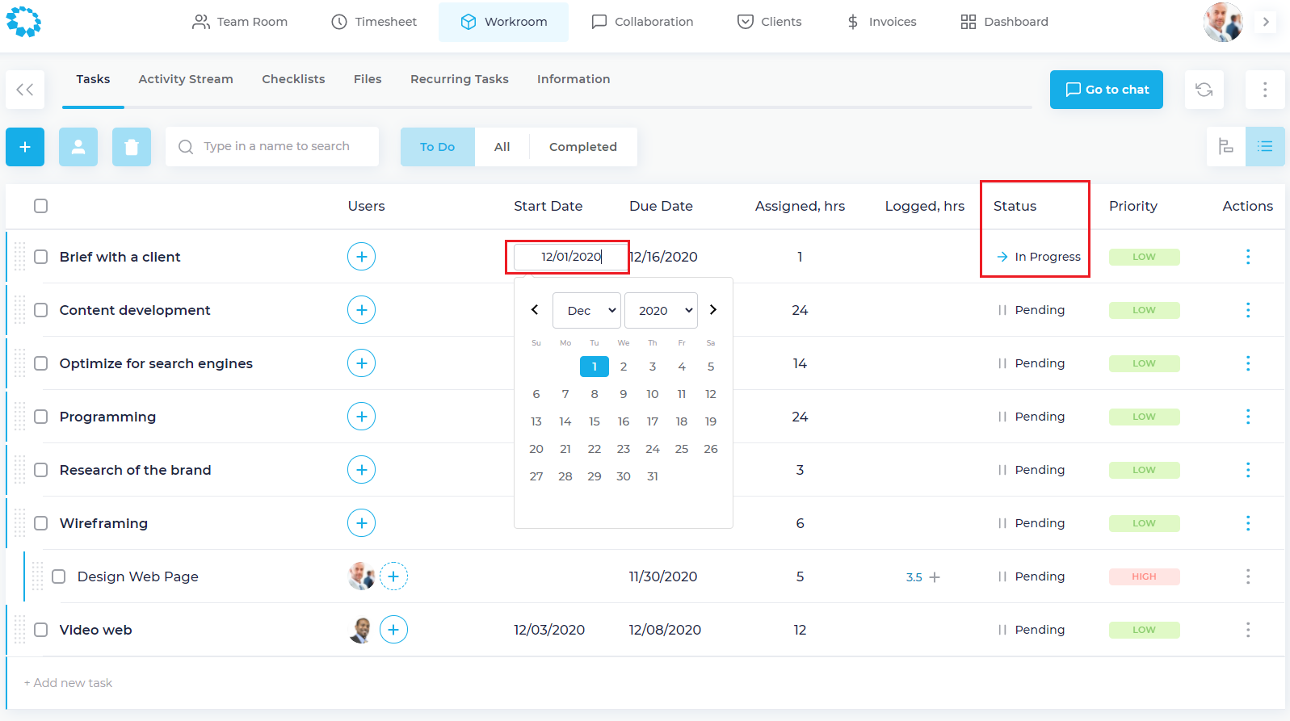Click the assign user icon in toolbar
The height and width of the screenshot is (721, 1290).
click(78, 147)
